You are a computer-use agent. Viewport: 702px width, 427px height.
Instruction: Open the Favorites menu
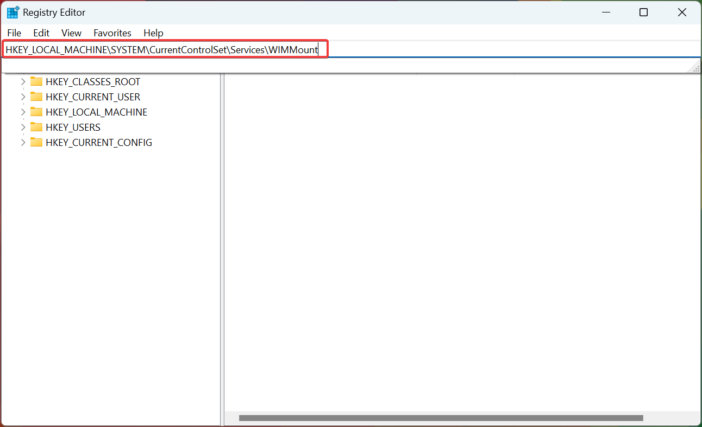(x=112, y=33)
